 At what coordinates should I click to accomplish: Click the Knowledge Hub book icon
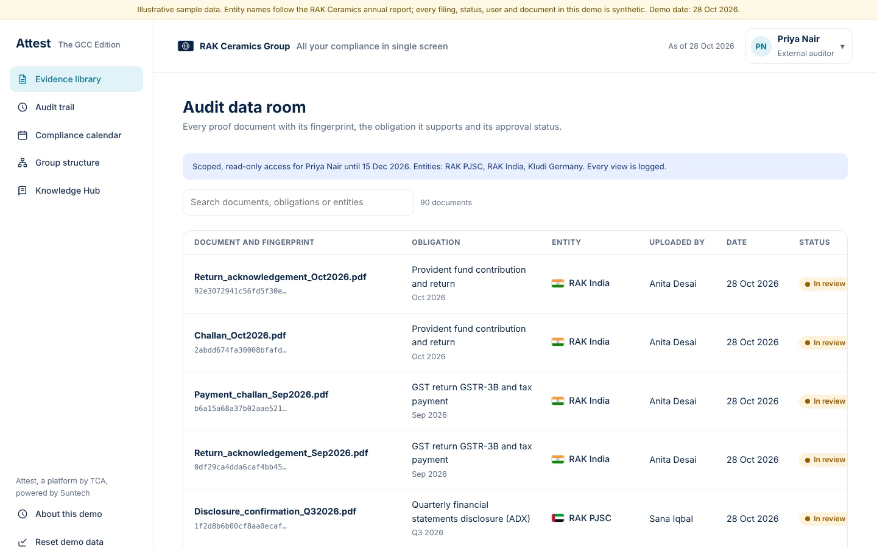(23, 191)
